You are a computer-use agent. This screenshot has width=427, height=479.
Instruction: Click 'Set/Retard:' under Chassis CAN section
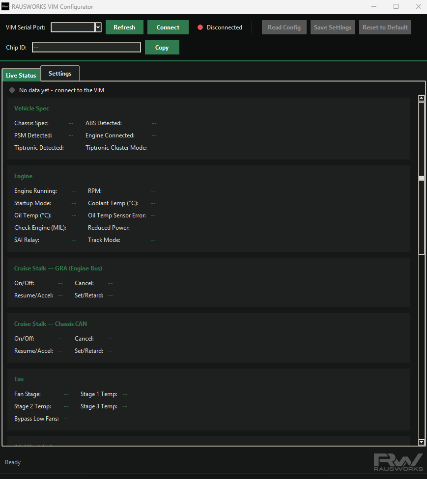[89, 351]
